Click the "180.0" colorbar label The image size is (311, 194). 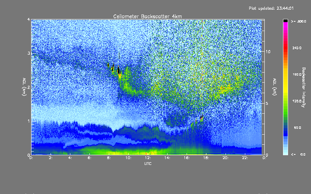pos(297,74)
